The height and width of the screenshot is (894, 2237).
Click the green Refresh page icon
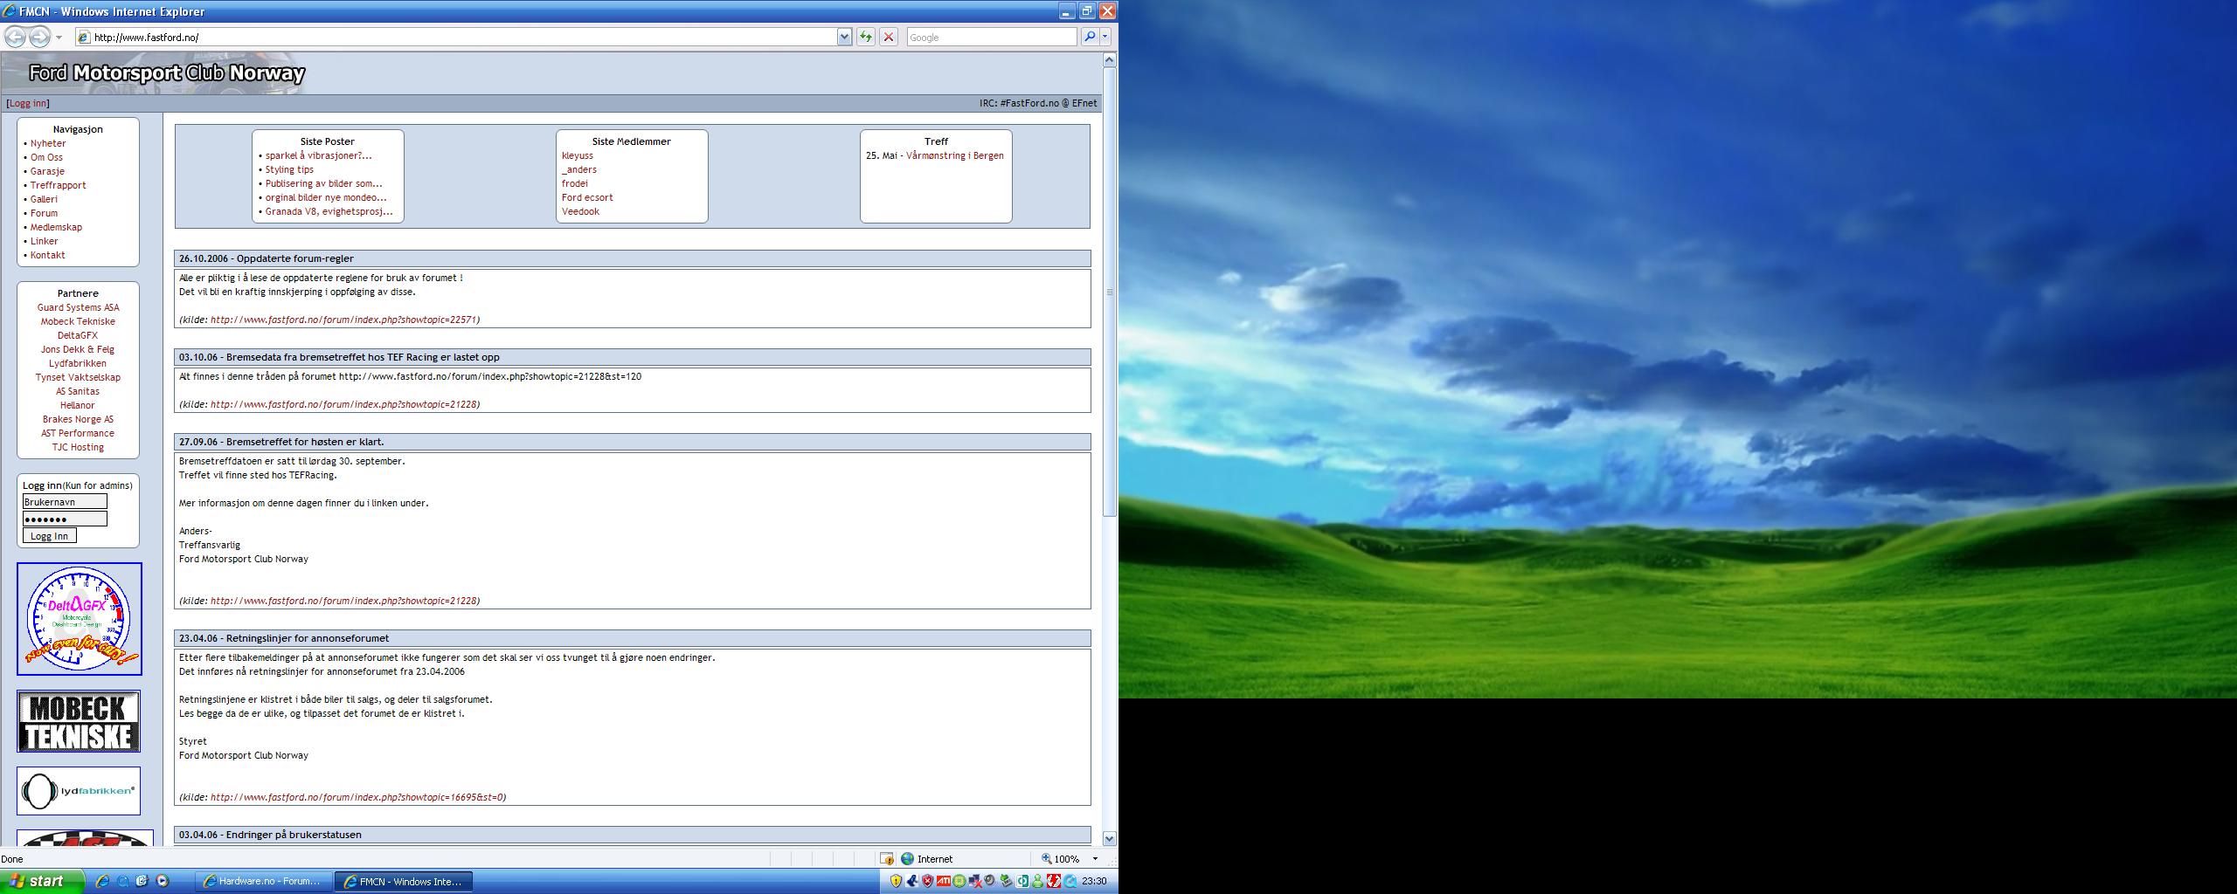tap(865, 37)
